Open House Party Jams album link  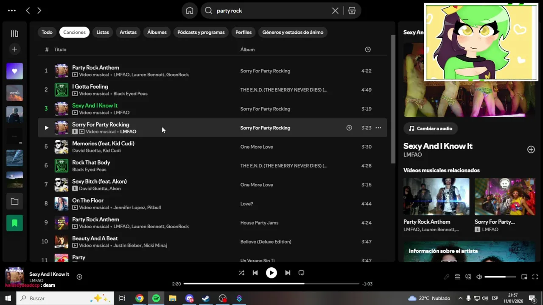point(259,223)
